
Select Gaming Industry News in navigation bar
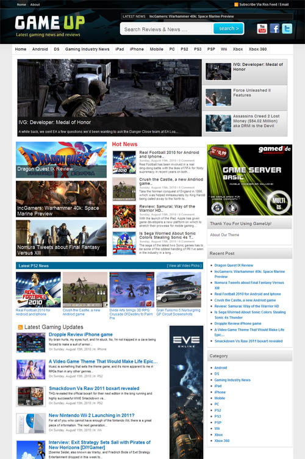point(87,49)
